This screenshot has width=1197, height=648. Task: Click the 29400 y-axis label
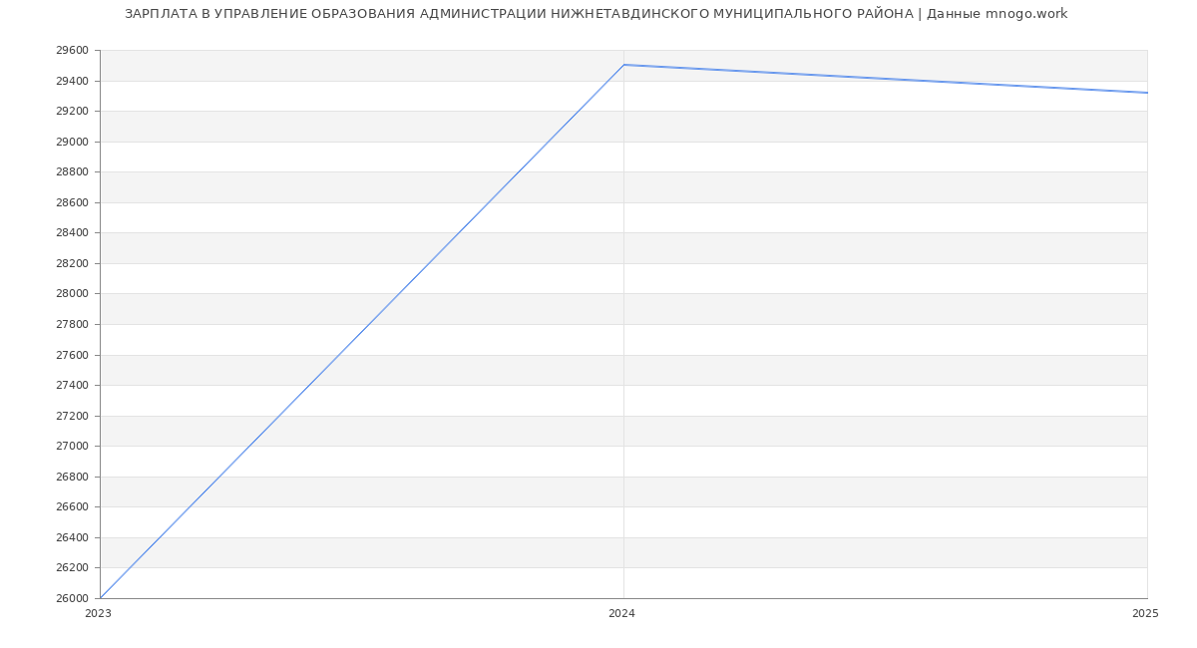(x=72, y=81)
